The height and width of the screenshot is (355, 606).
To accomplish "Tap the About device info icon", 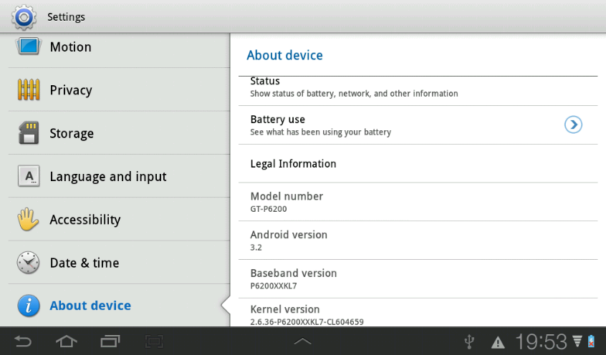I will (x=29, y=306).
